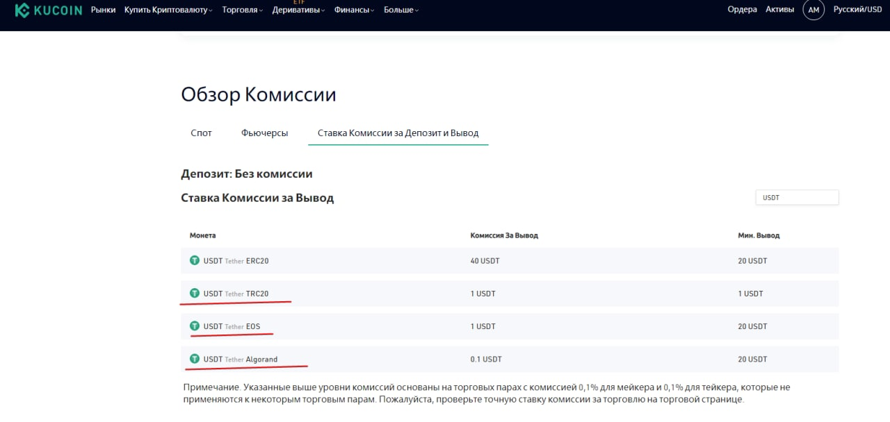Expand the Больше dropdown
This screenshot has height=422, width=890.
pos(400,10)
